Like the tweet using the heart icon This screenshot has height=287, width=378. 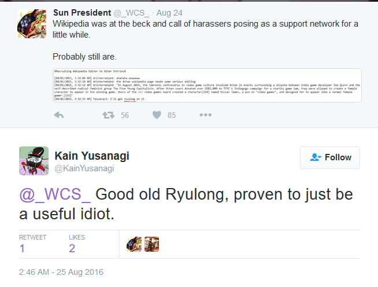[x=157, y=115]
